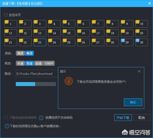
Task: Set quality to 标清
Action: 20,63
